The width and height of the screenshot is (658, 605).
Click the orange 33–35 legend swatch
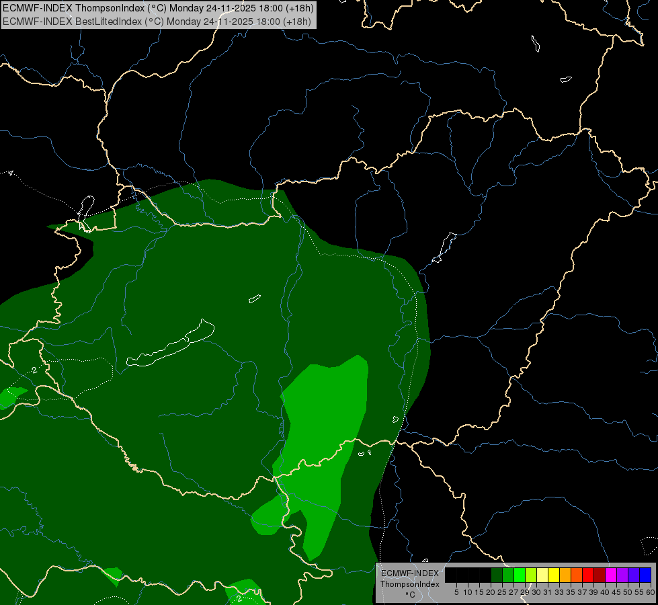pos(565,575)
